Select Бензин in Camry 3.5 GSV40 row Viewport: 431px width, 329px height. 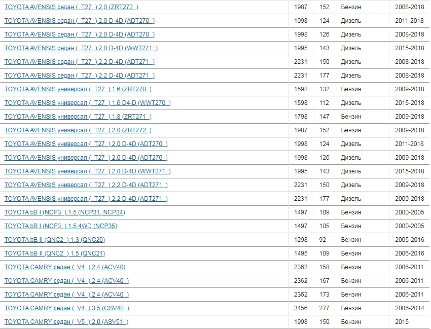(x=351, y=308)
